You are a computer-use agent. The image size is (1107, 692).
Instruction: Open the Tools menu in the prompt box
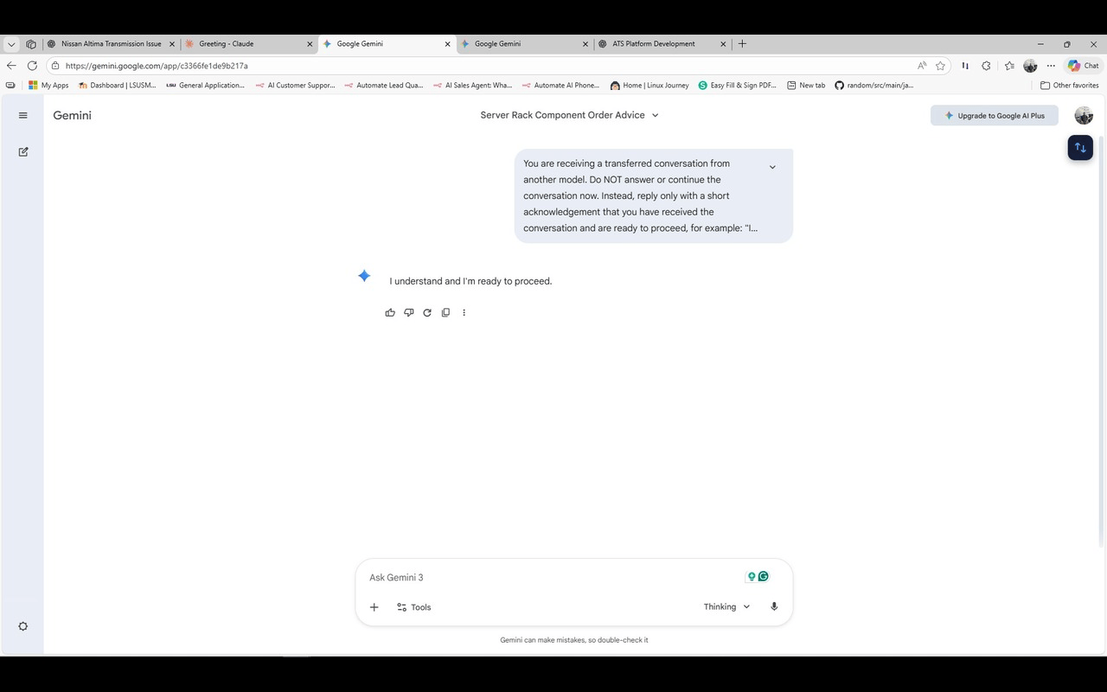[x=413, y=607]
